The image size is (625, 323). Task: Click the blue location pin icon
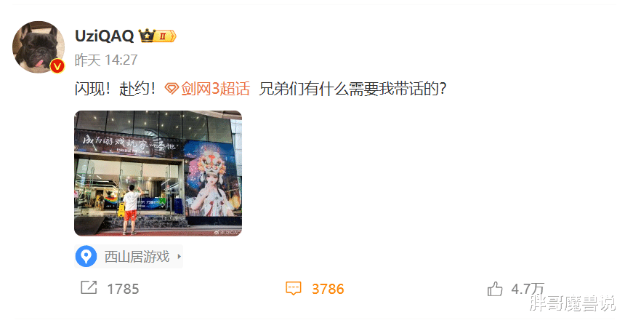tap(86, 256)
